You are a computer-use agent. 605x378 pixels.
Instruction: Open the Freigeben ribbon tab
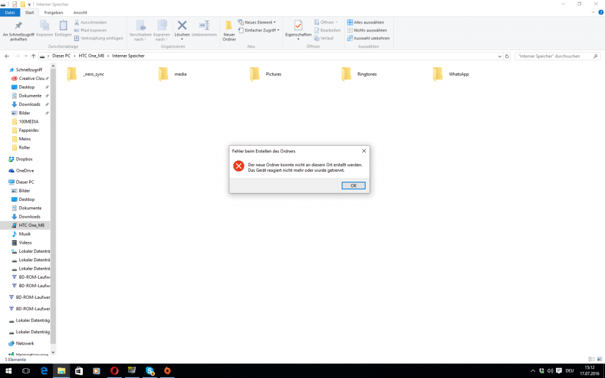[x=54, y=12]
